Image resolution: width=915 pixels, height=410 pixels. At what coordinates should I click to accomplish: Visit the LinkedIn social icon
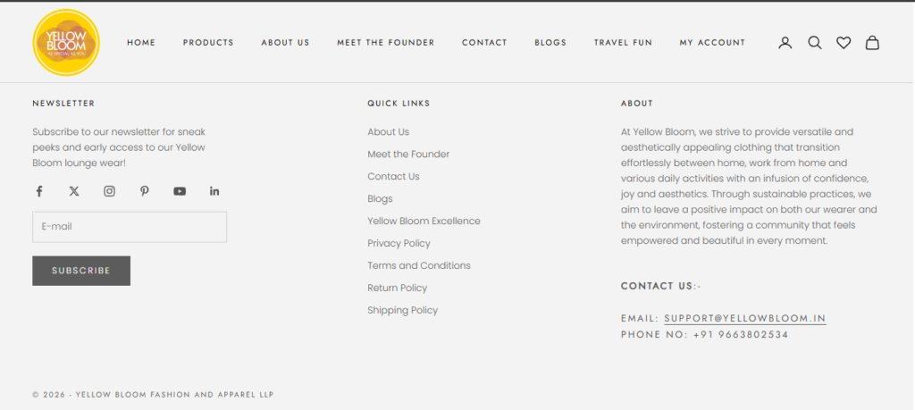214,191
